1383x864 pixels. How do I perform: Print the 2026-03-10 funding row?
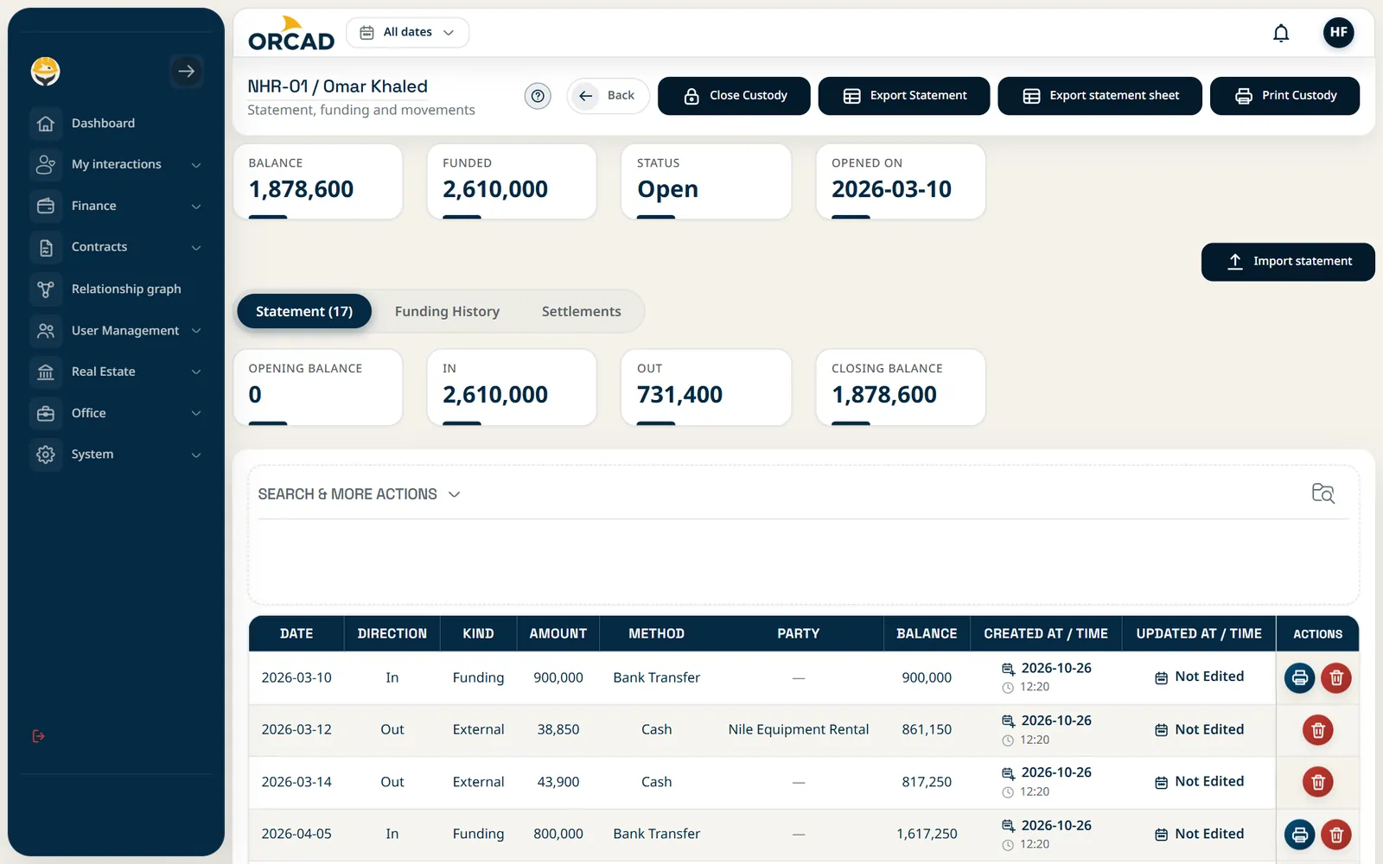(x=1299, y=678)
